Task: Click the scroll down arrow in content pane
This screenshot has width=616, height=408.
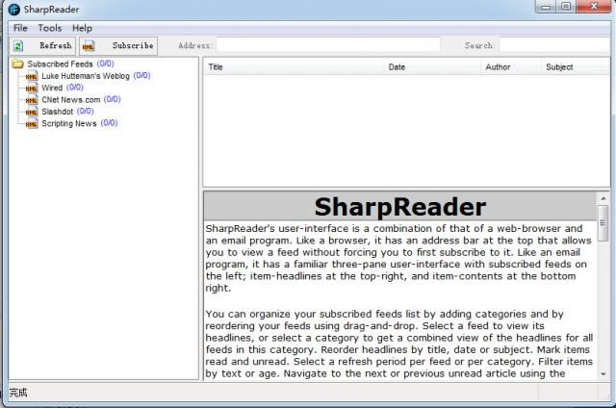Action: click(x=603, y=374)
